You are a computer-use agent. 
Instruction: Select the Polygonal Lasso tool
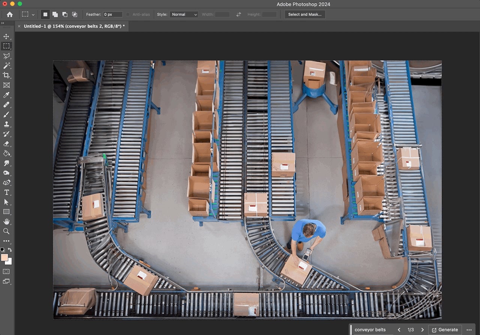pyautogui.click(x=6, y=56)
